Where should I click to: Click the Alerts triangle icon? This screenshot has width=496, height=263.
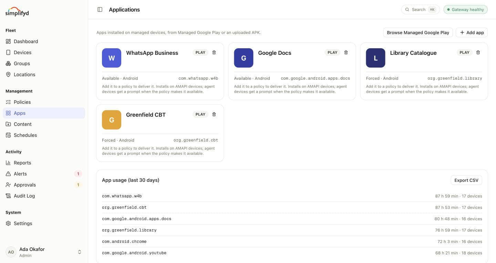[x=8, y=174]
